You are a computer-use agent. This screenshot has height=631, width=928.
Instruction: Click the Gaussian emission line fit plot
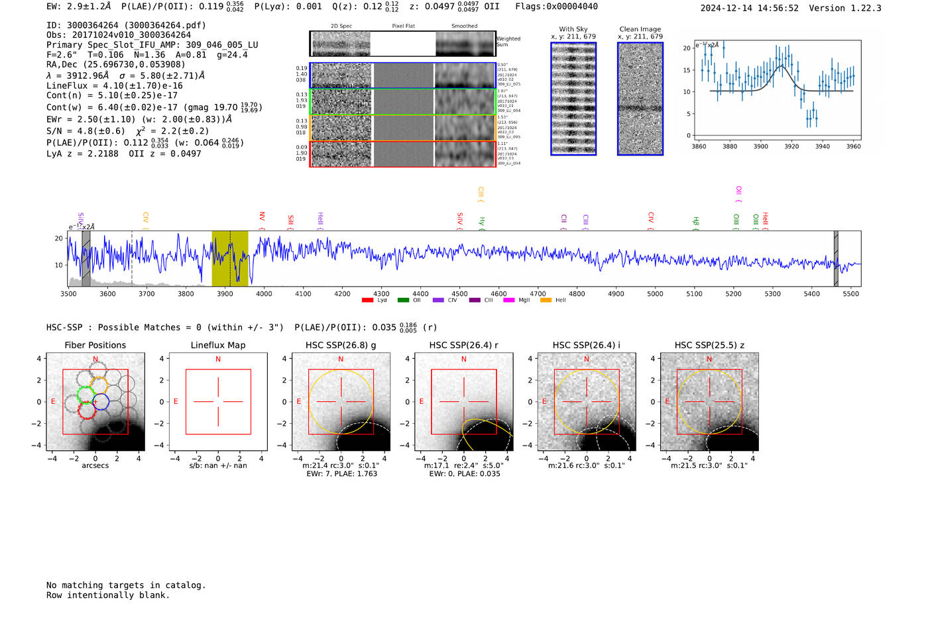[778, 90]
